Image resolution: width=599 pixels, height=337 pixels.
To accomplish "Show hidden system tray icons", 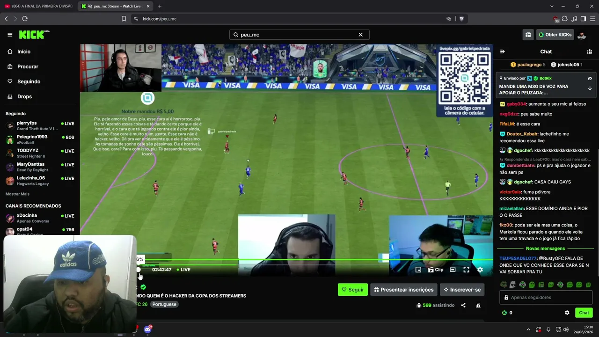I will 528,330.
